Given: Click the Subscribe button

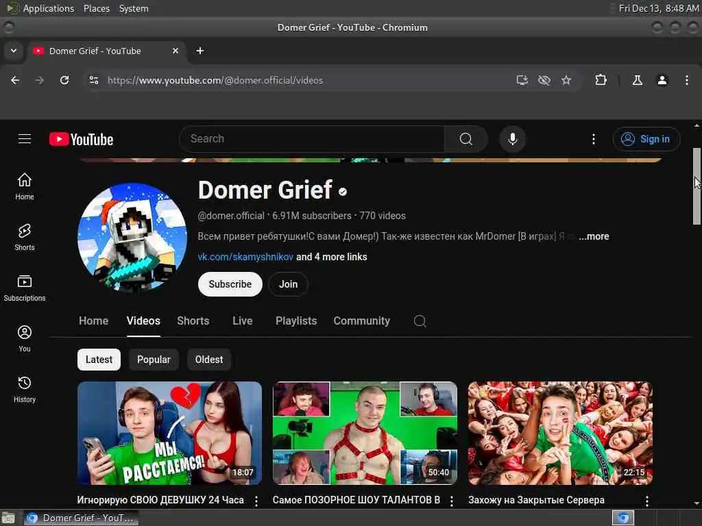Looking at the screenshot, I should (230, 284).
